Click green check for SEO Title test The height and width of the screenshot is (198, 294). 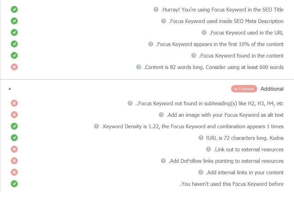pyautogui.click(x=14, y=9)
